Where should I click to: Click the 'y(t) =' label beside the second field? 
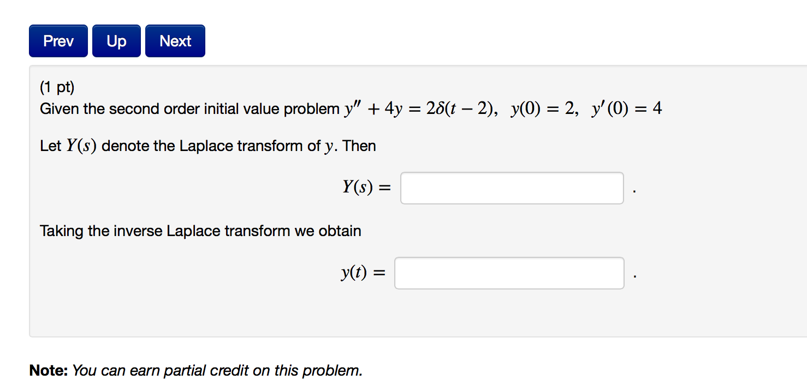pyautogui.click(x=363, y=273)
